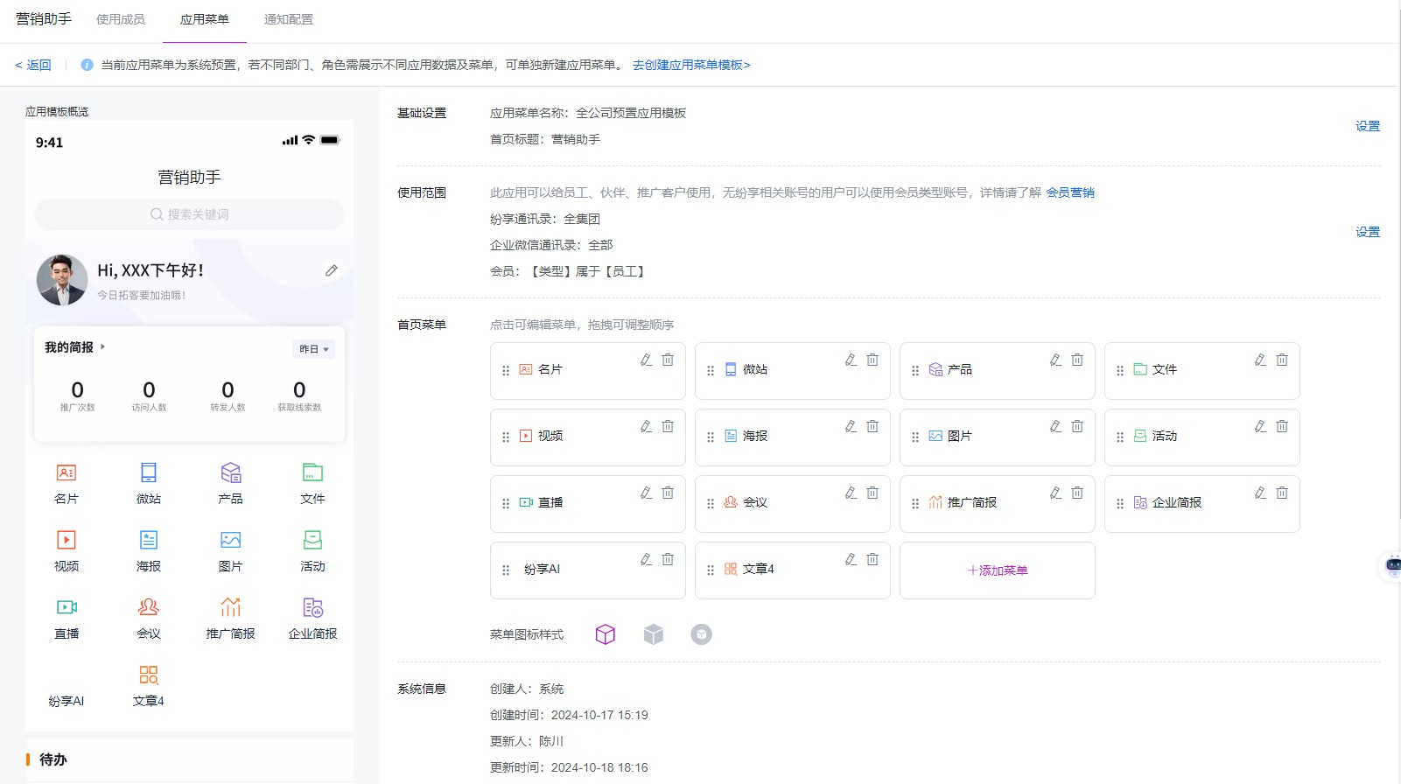
Task: Delete the 微站 menu item via trash icon
Action: click(872, 360)
